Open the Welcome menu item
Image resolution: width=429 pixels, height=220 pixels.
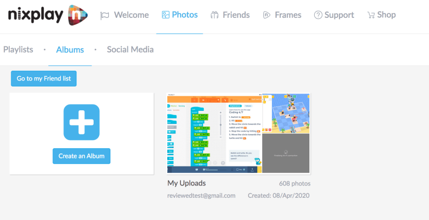pyautogui.click(x=131, y=15)
